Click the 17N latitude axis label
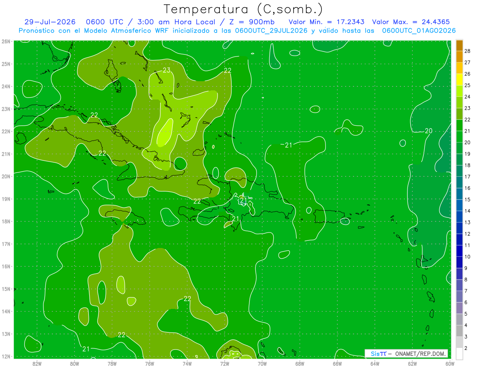Image resolution: width=478 pixels, height=369 pixels. 6,244
